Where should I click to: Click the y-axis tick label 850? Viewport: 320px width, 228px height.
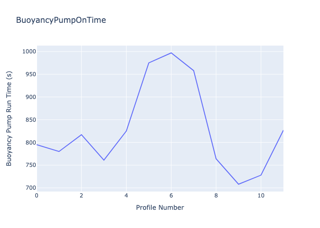coord(29,120)
